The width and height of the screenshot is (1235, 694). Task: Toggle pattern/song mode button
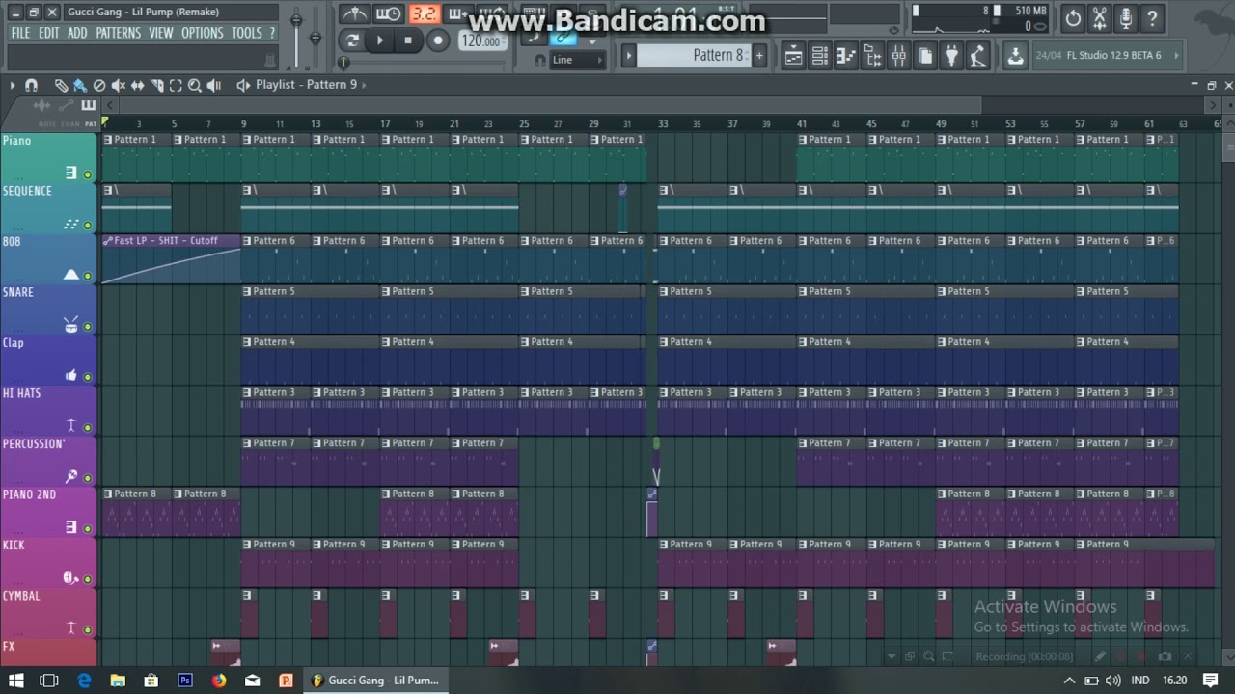(x=352, y=40)
